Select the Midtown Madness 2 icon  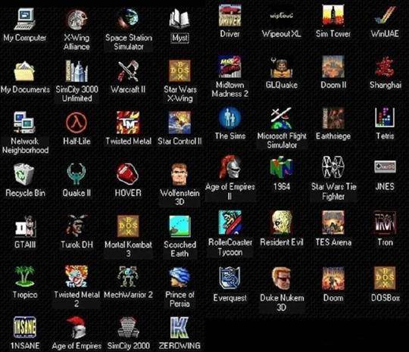point(229,67)
